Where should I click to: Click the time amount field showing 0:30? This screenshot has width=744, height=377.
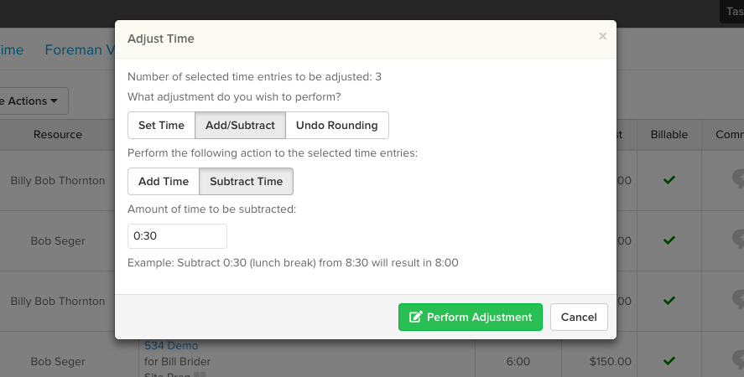click(177, 236)
